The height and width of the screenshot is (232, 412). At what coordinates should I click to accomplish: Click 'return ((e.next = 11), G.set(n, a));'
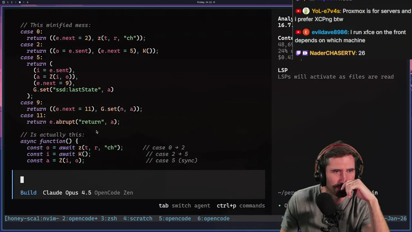[85, 109]
